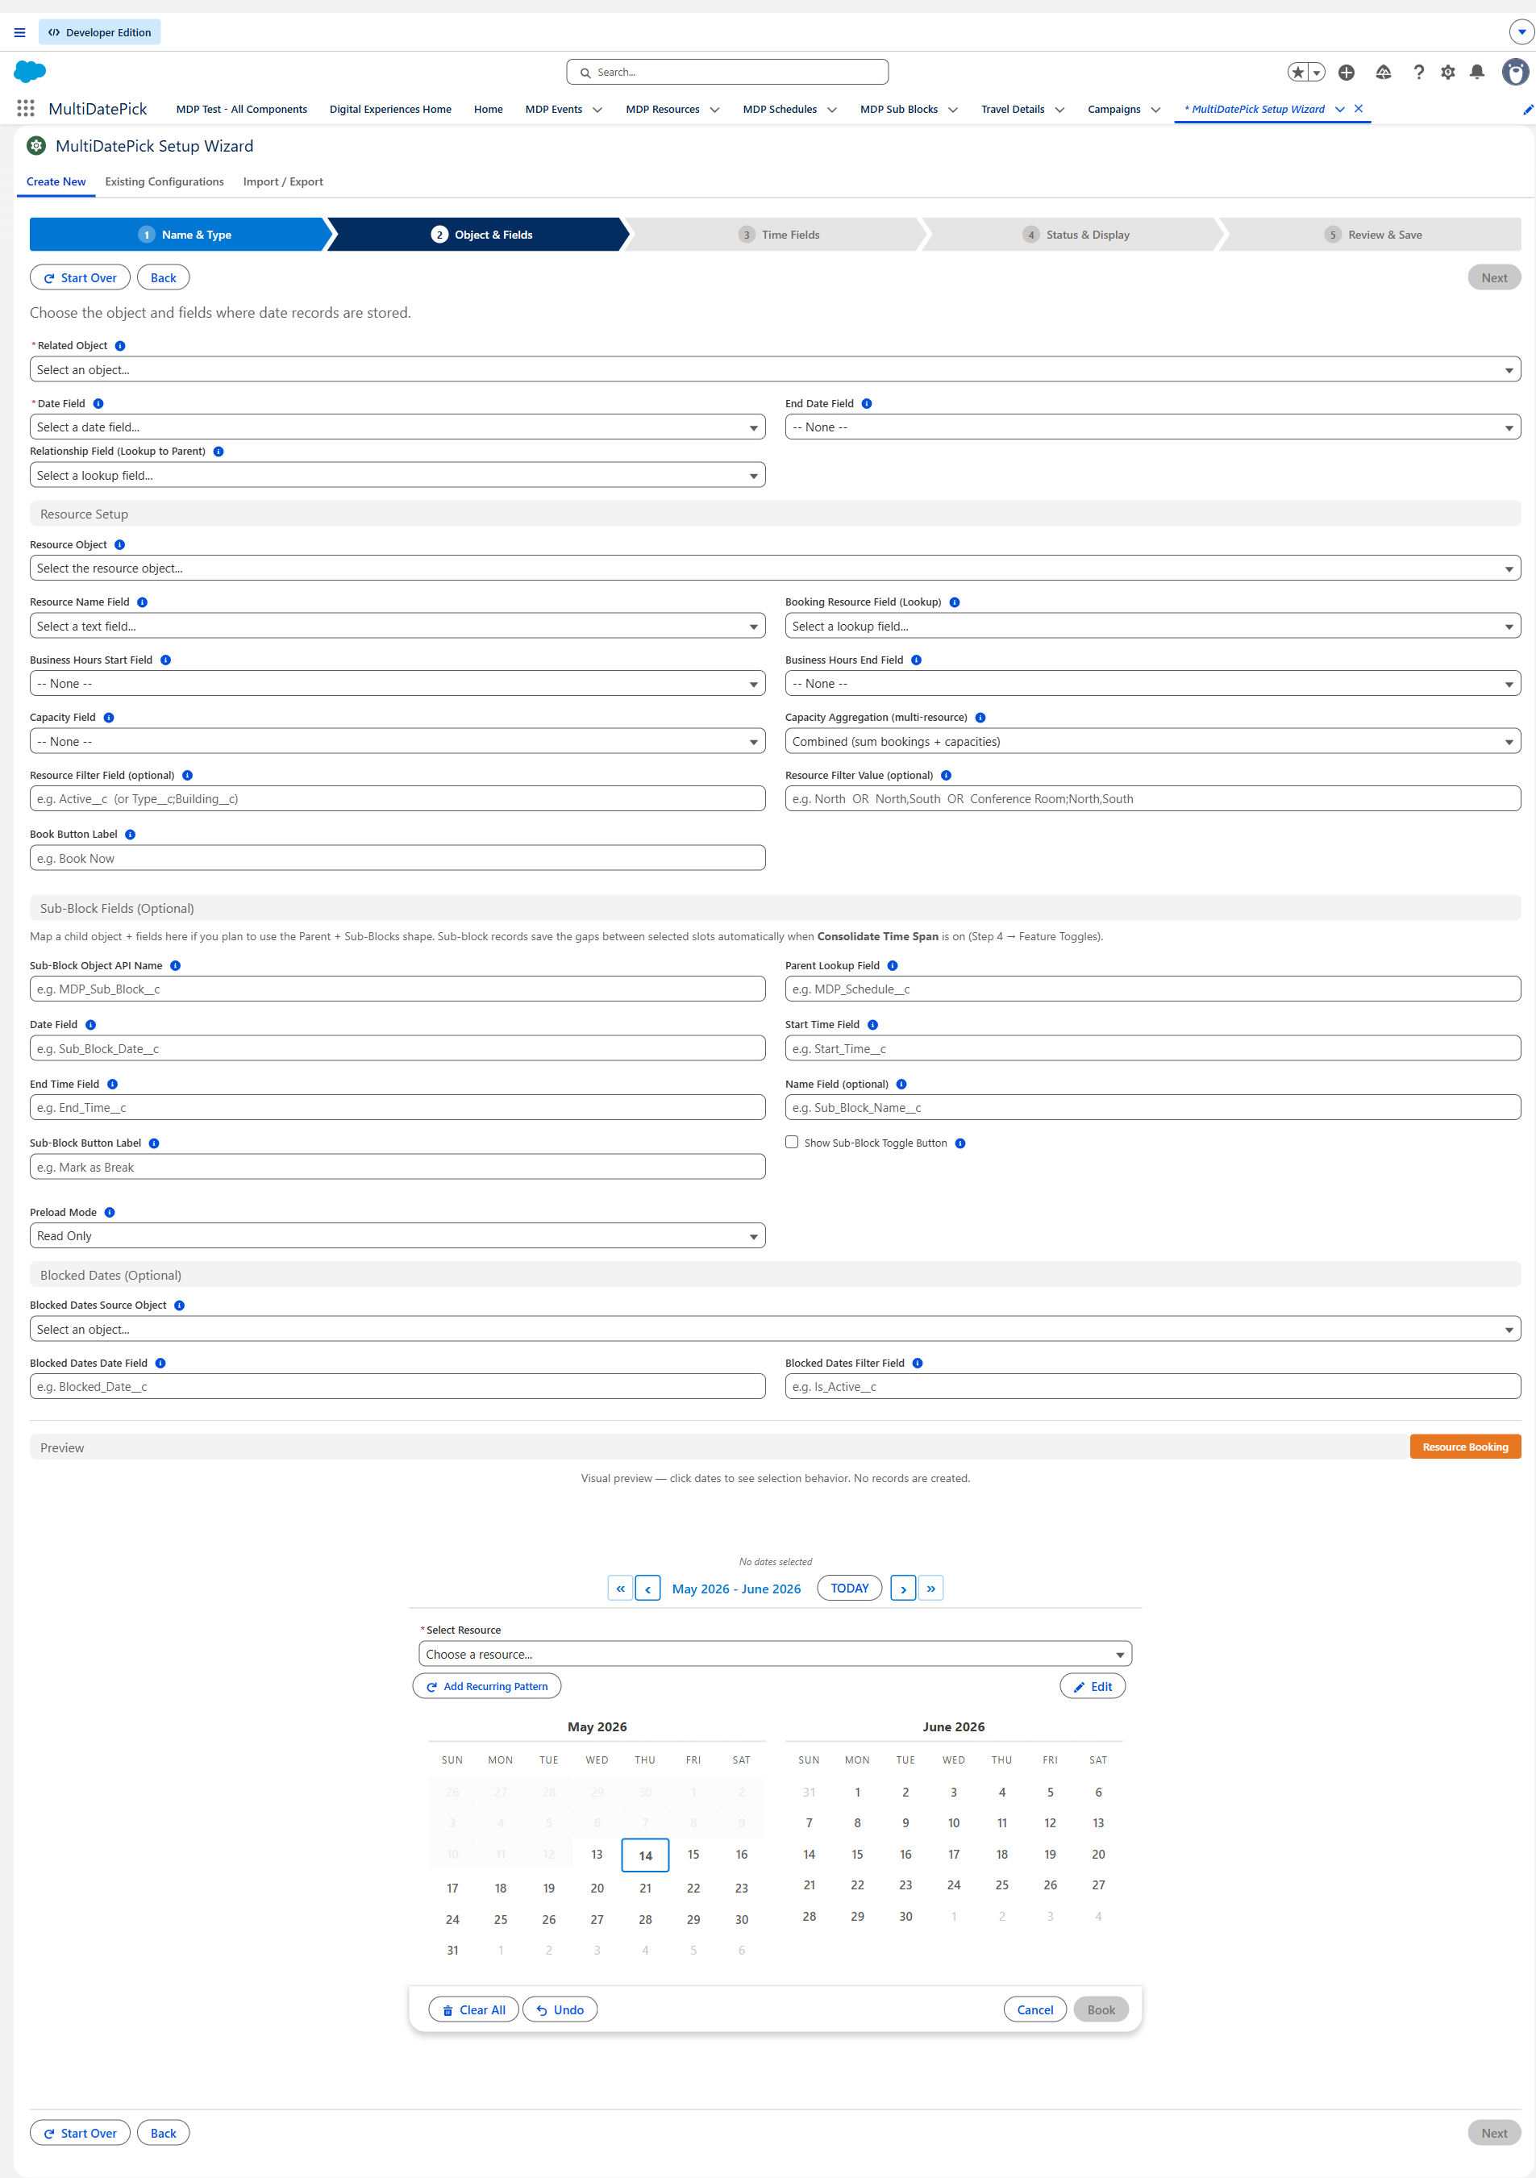Screen dimensions: 1536x2178
Task: Open Salesforce Help question mark icon
Action: tap(1418, 72)
